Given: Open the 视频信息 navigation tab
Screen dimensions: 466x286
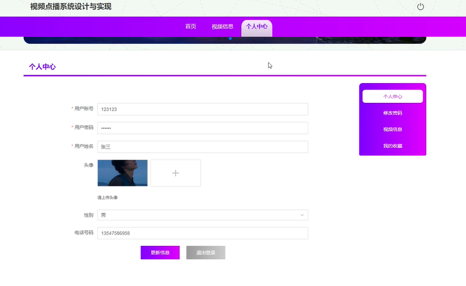Looking at the screenshot, I should pyautogui.click(x=222, y=26).
